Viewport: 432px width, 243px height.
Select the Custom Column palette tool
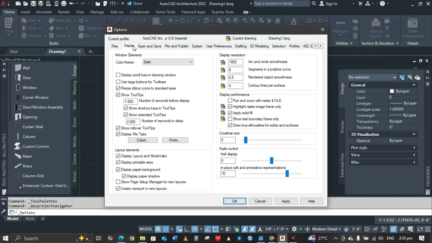click(x=32, y=146)
